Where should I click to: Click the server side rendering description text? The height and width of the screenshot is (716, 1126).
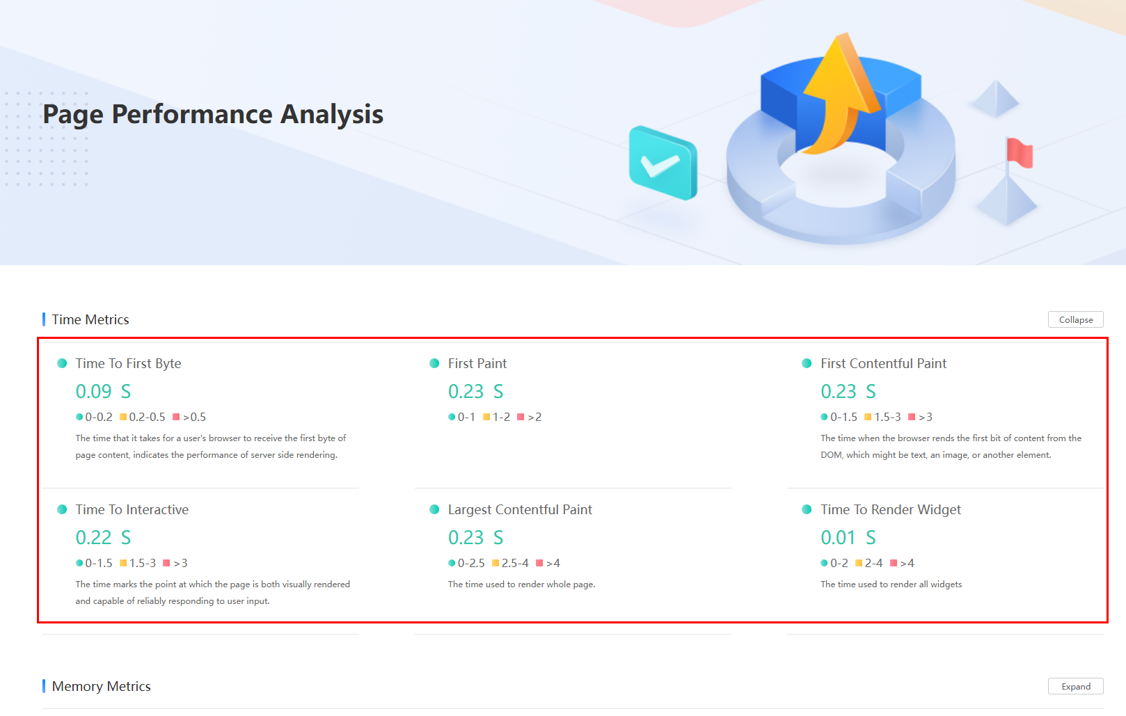coord(211,447)
